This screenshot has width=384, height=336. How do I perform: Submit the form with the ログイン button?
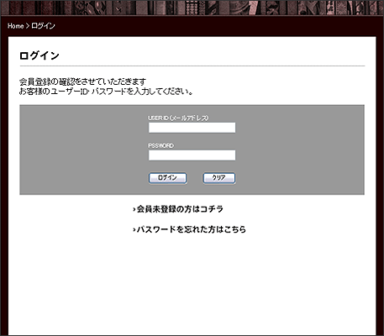(x=167, y=178)
